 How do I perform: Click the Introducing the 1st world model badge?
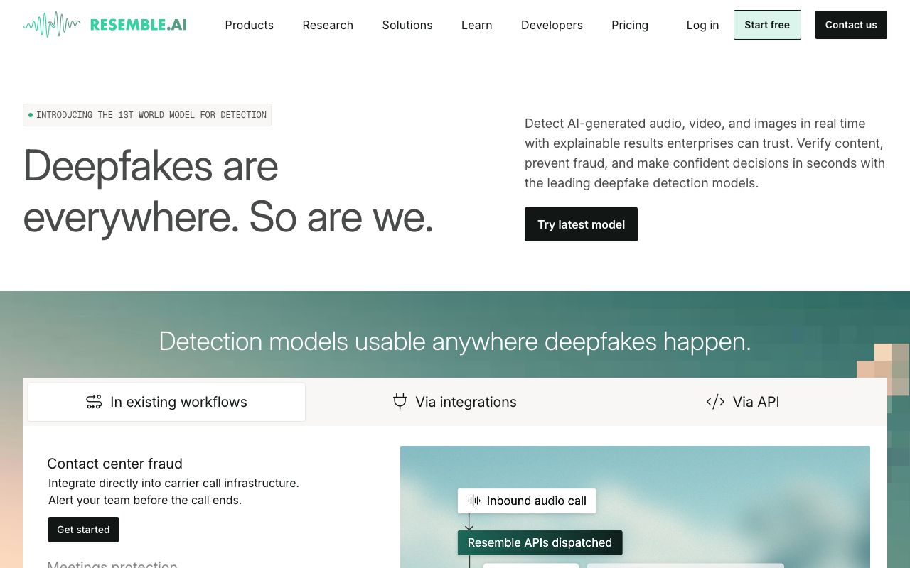pyautogui.click(x=147, y=115)
